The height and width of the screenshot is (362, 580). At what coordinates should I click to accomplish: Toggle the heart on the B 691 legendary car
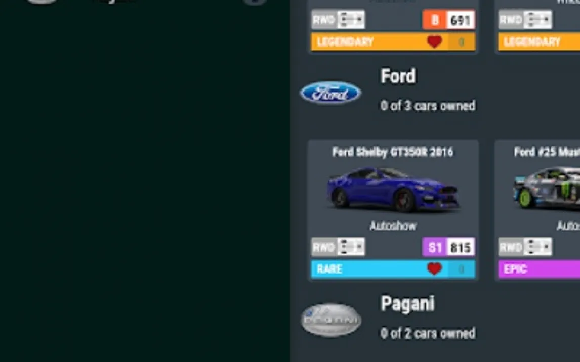434,41
